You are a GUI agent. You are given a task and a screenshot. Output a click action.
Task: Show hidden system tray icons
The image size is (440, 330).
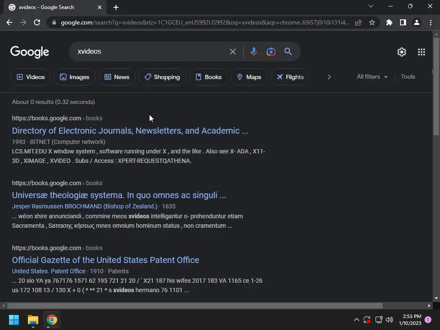pyautogui.click(x=356, y=320)
